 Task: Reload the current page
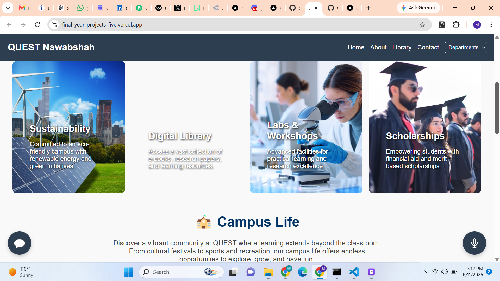(x=37, y=25)
